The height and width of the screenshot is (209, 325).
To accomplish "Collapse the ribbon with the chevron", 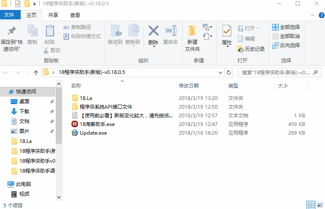I will [x=313, y=15].
